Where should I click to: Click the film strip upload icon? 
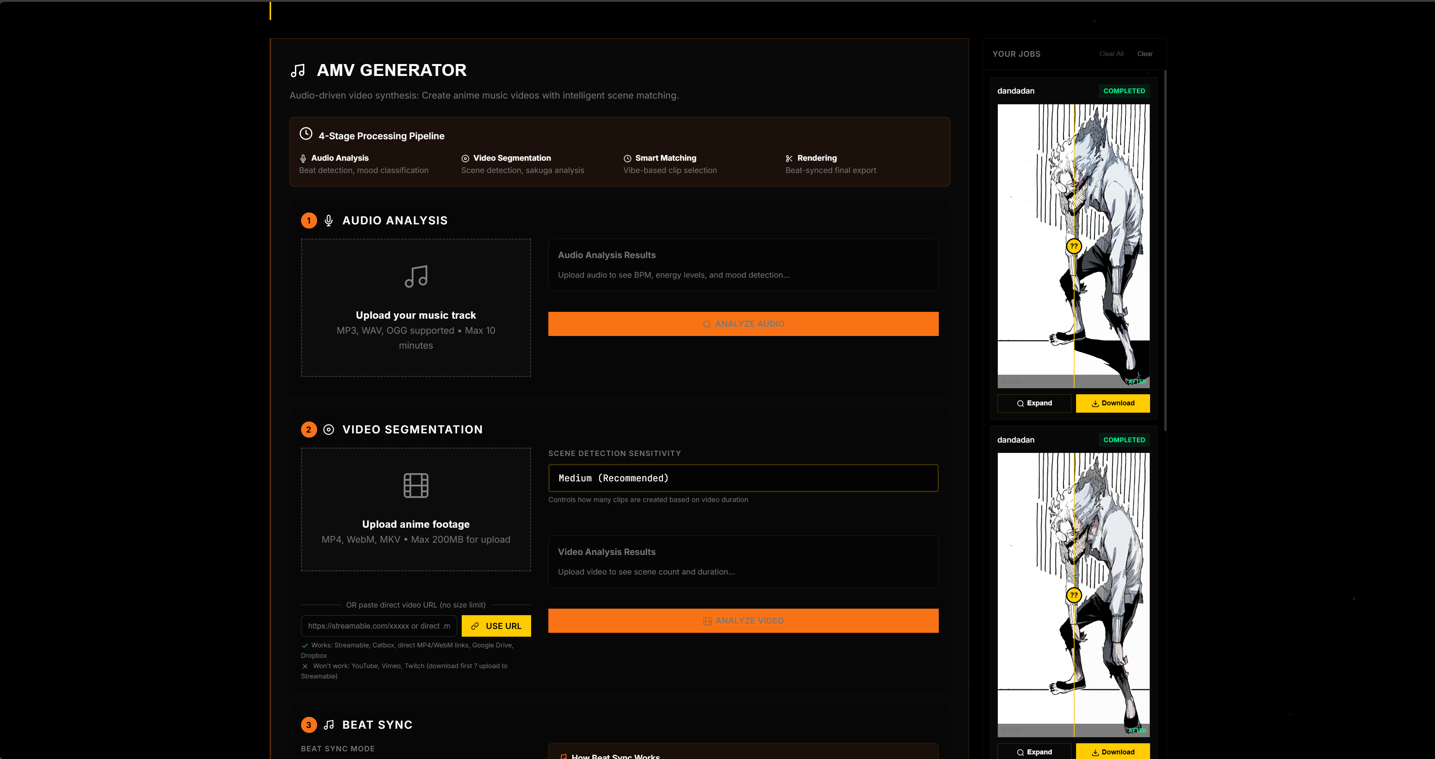coord(416,486)
